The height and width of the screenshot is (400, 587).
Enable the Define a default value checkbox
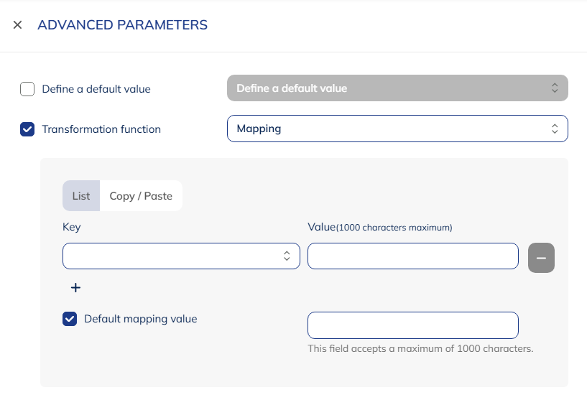tap(27, 89)
